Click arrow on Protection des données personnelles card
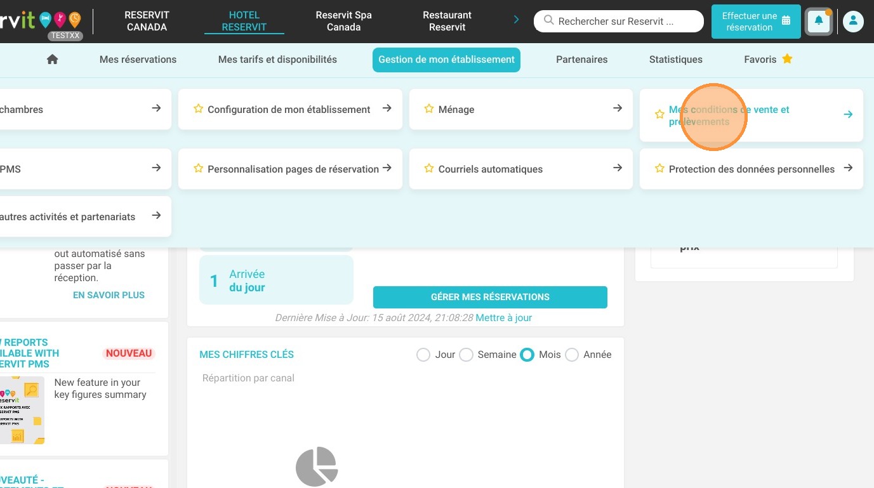 click(848, 168)
